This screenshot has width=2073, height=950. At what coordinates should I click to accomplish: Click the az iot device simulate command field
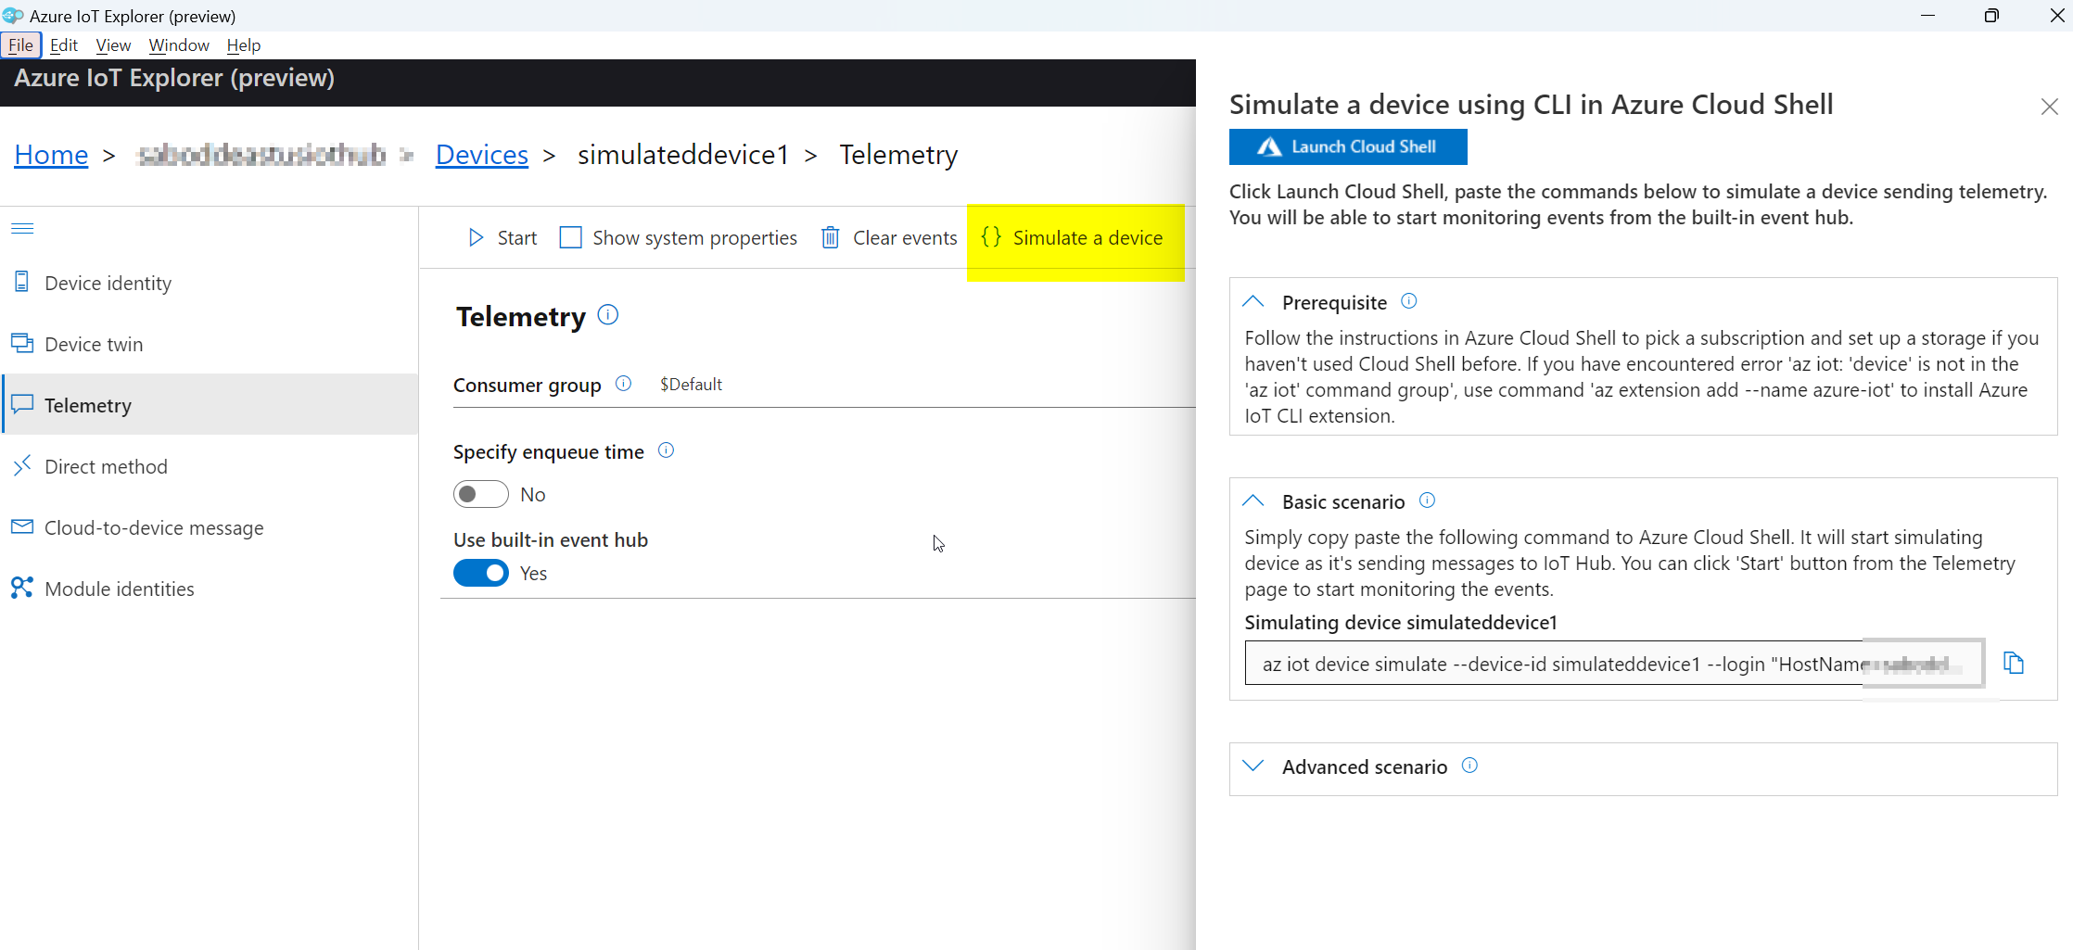(x=1613, y=664)
